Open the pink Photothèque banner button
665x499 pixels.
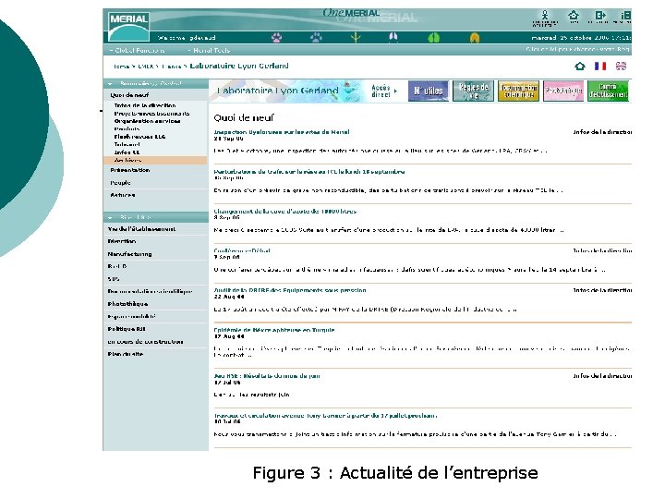pyautogui.click(x=563, y=91)
